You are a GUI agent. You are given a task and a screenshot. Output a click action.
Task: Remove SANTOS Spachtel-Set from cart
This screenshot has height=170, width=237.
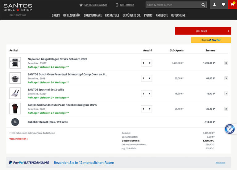226,94
